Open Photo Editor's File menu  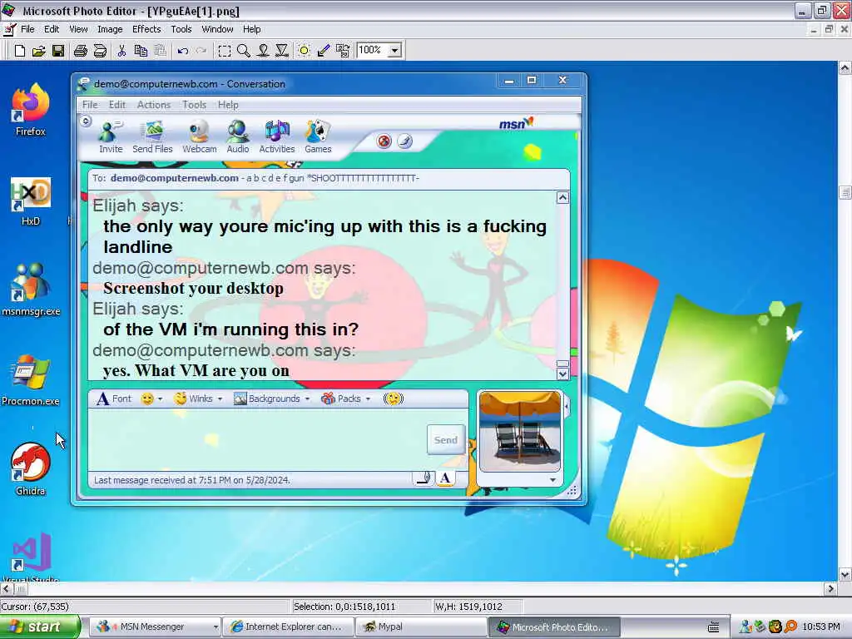coord(27,29)
